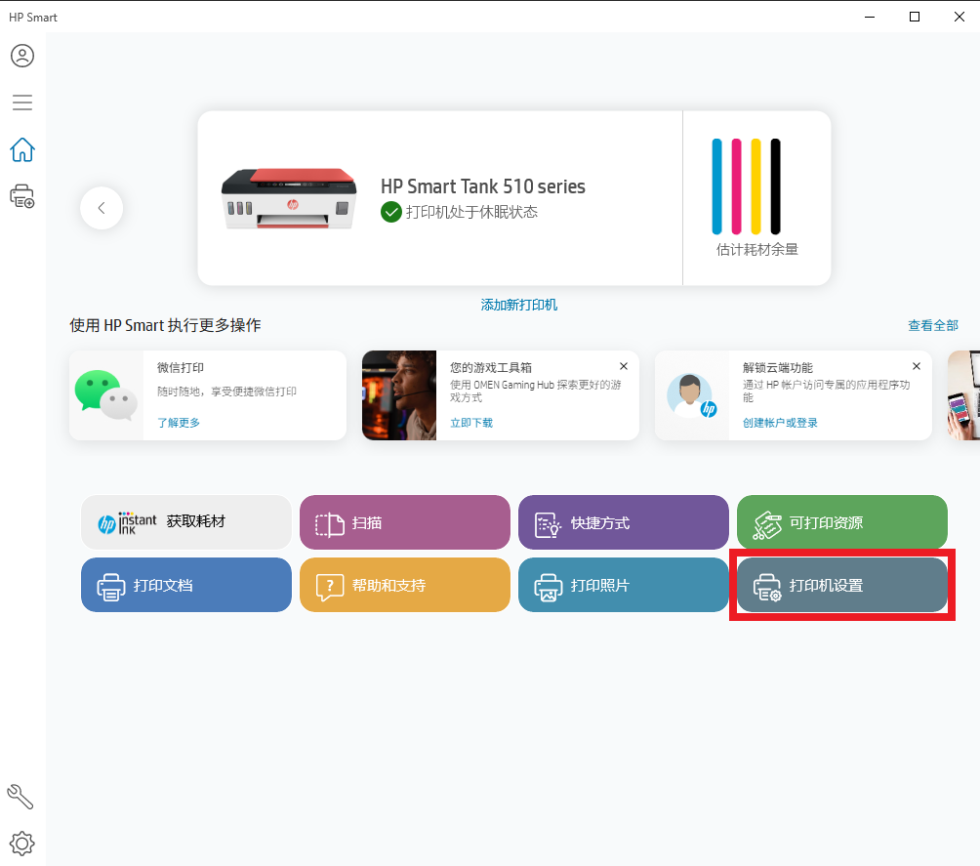Select the 打印文档 print documents tile

[x=186, y=585]
